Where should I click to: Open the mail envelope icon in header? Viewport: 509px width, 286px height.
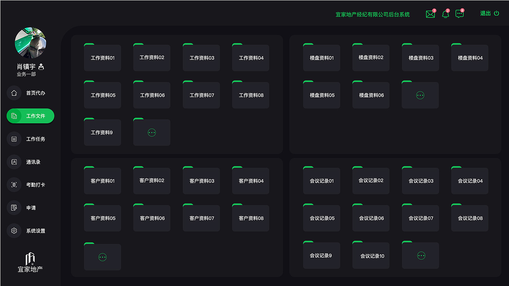[x=430, y=14]
